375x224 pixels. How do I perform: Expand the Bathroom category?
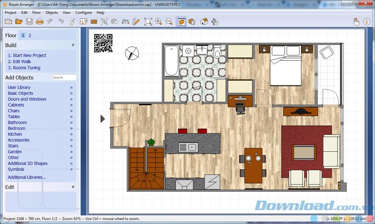(40, 122)
